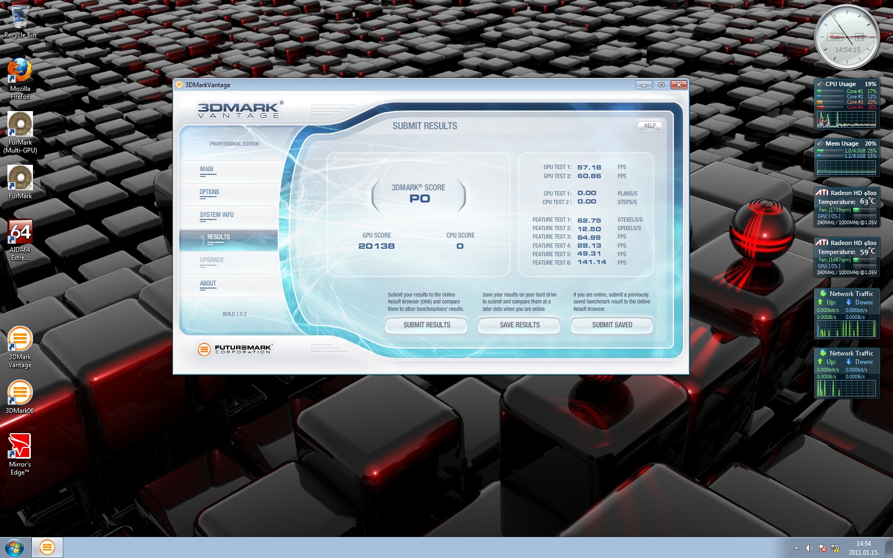Close the 3DMarkVantage window

tap(679, 84)
